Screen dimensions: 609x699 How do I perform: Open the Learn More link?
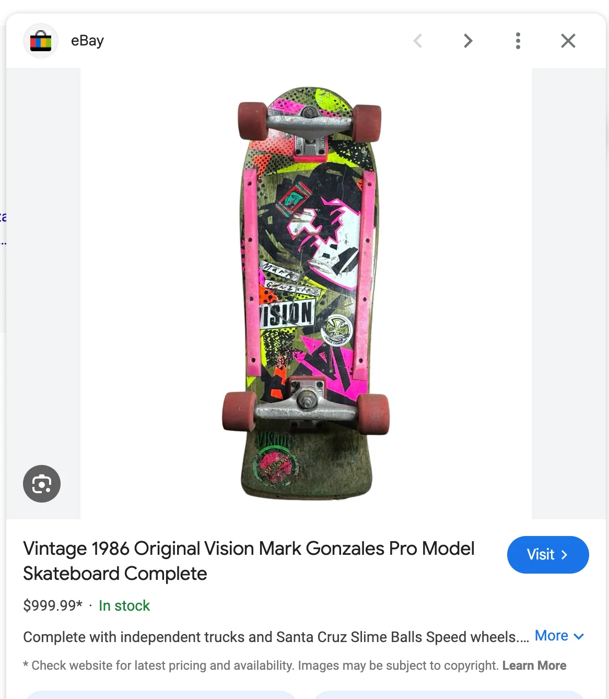coord(534,665)
